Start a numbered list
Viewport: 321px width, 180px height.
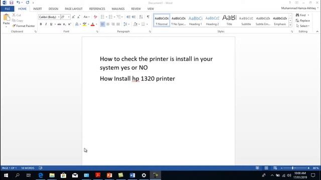(x=110, y=17)
